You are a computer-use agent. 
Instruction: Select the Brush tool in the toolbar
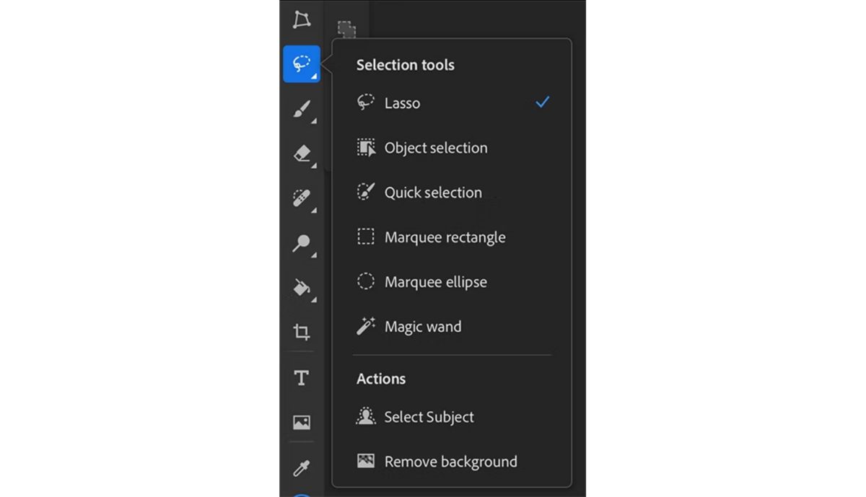(302, 110)
